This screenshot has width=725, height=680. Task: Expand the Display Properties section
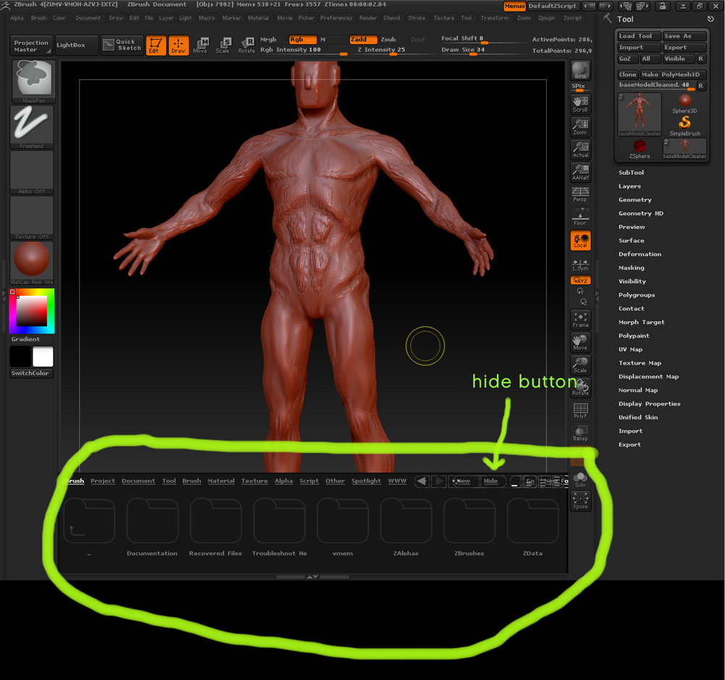tap(649, 404)
